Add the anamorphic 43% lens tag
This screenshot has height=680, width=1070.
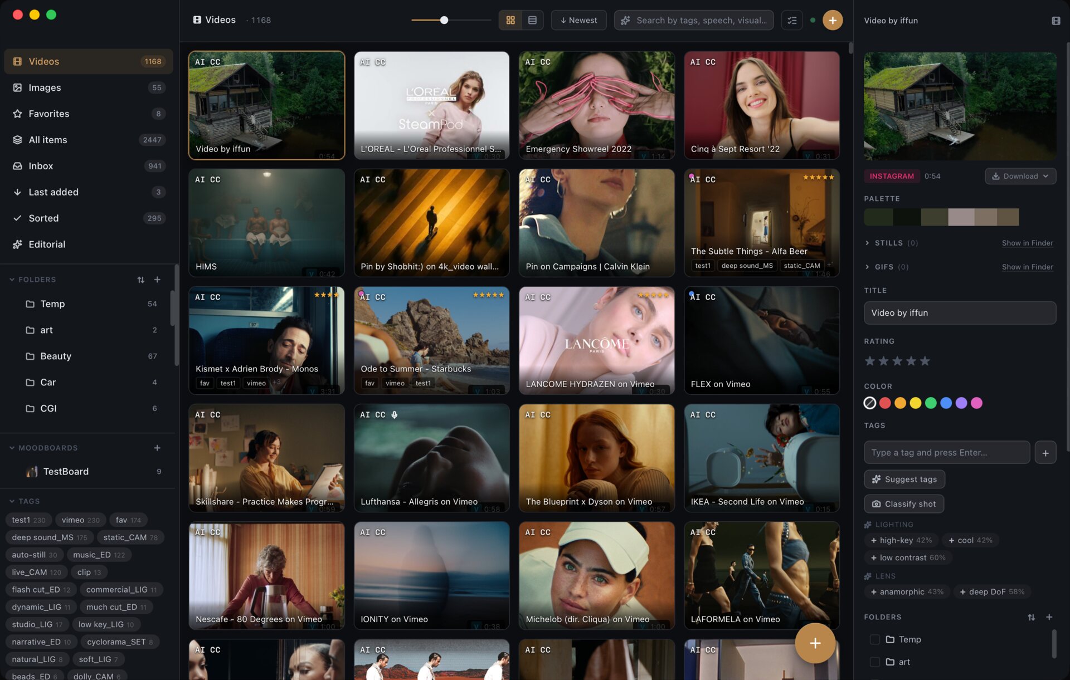click(907, 592)
